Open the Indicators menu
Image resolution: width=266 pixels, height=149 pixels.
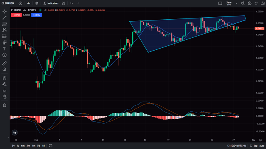tap(51, 3)
